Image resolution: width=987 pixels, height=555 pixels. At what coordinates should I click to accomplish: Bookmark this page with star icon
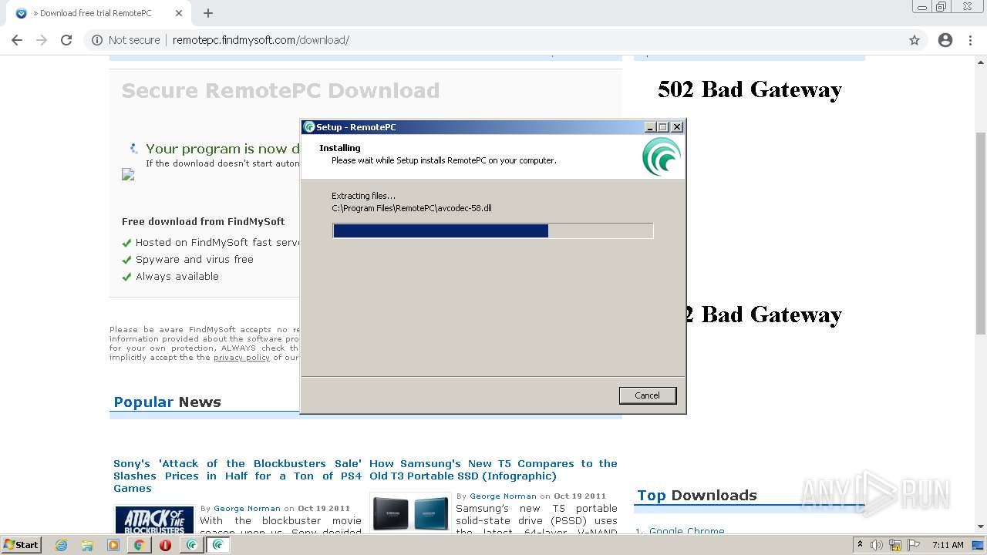(915, 40)
